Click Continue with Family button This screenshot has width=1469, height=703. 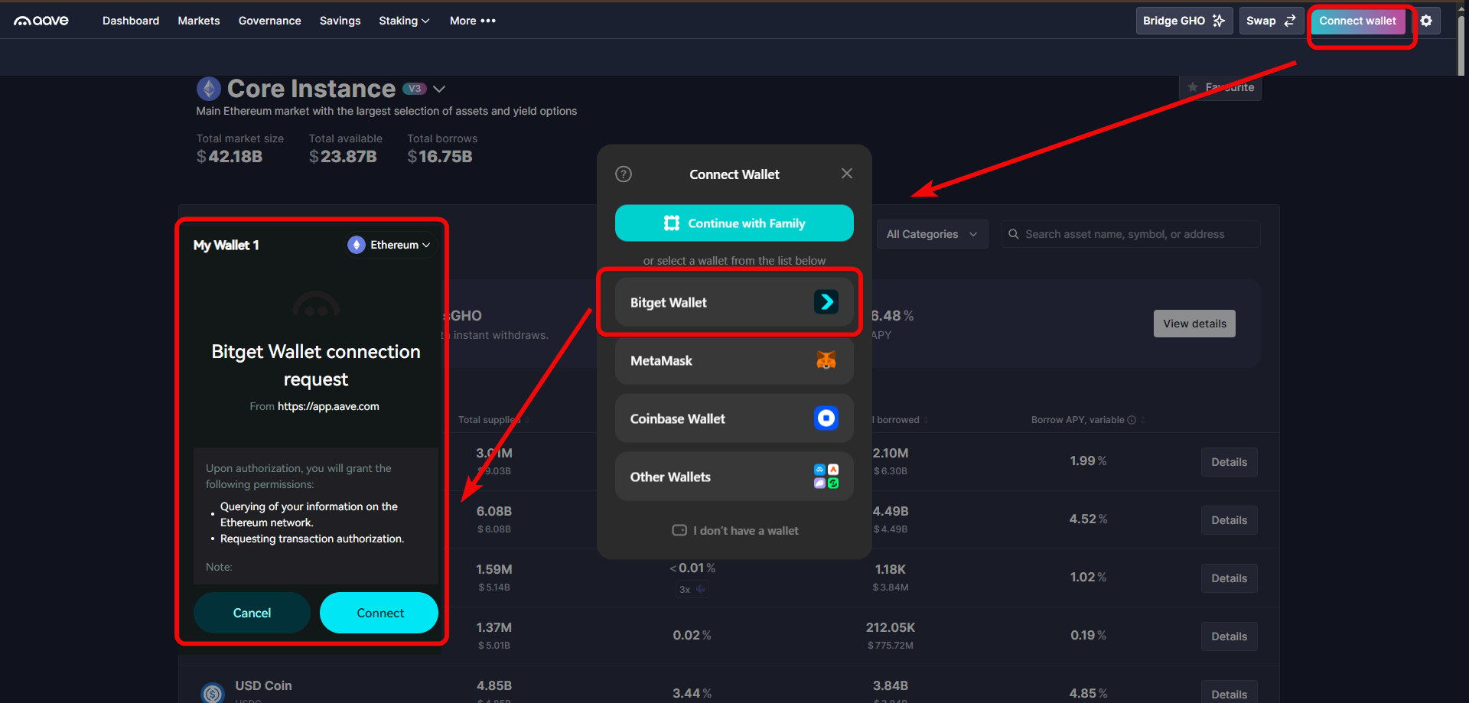click(733, 223)
